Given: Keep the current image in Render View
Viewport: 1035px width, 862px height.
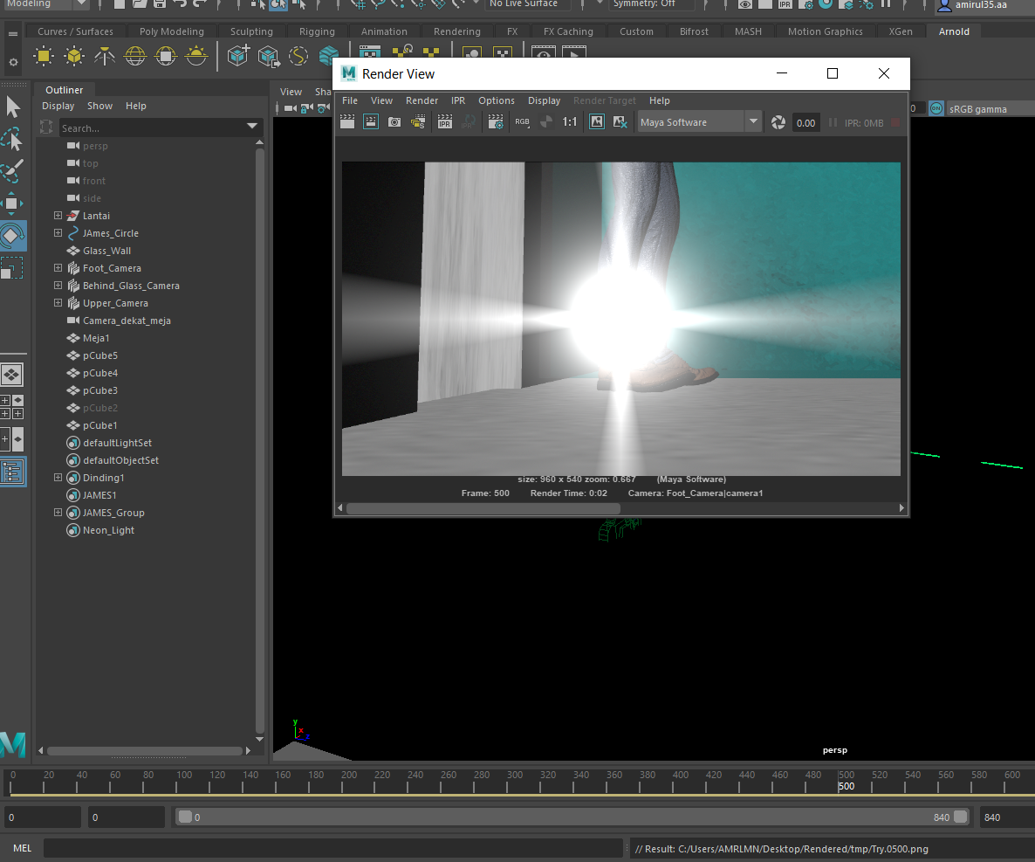Looking at the screenshot, I should tap(598, 121).
